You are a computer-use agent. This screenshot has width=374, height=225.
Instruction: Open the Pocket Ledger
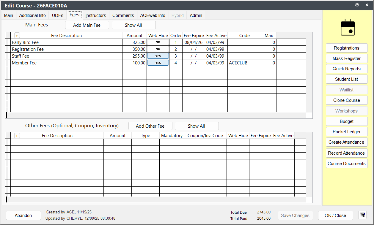tap(347, 132)
